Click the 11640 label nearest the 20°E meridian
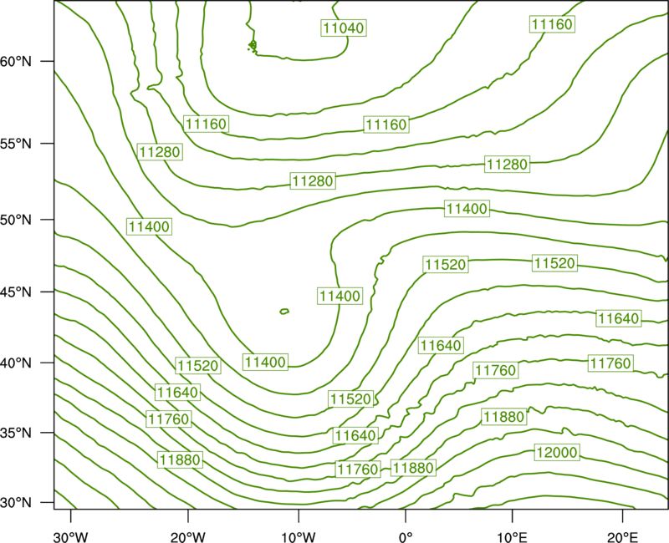Image resolution: width=669 pixels, height=543 pixels. pos(618,318)
